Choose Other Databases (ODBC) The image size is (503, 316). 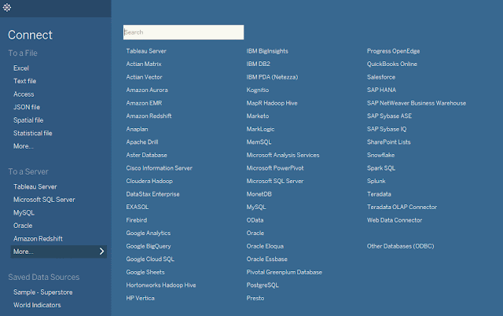tap(400, 246)
